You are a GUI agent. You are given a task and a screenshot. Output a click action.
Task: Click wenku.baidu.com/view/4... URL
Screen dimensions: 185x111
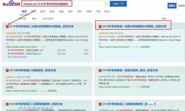pyautogui.click(x=115, y=87)
